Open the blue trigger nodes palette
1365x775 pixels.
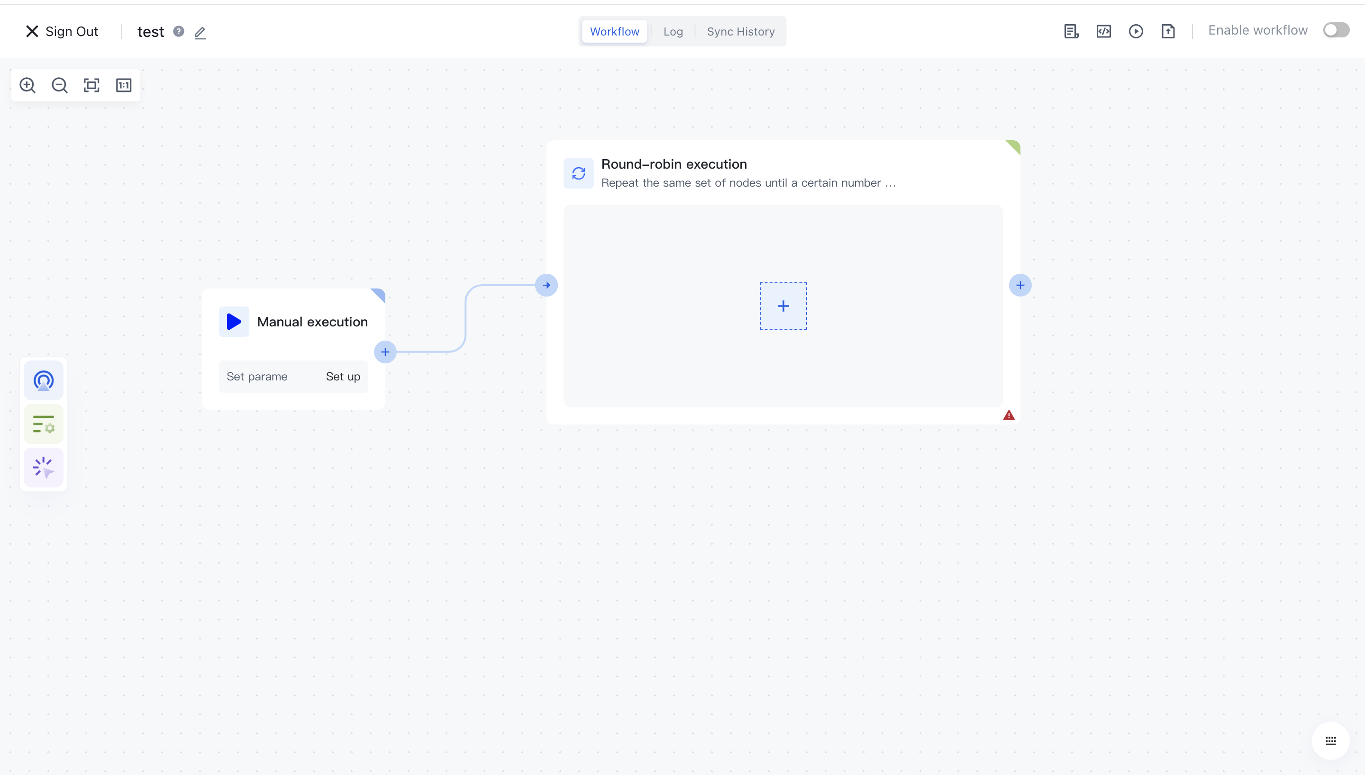[44, 380]
